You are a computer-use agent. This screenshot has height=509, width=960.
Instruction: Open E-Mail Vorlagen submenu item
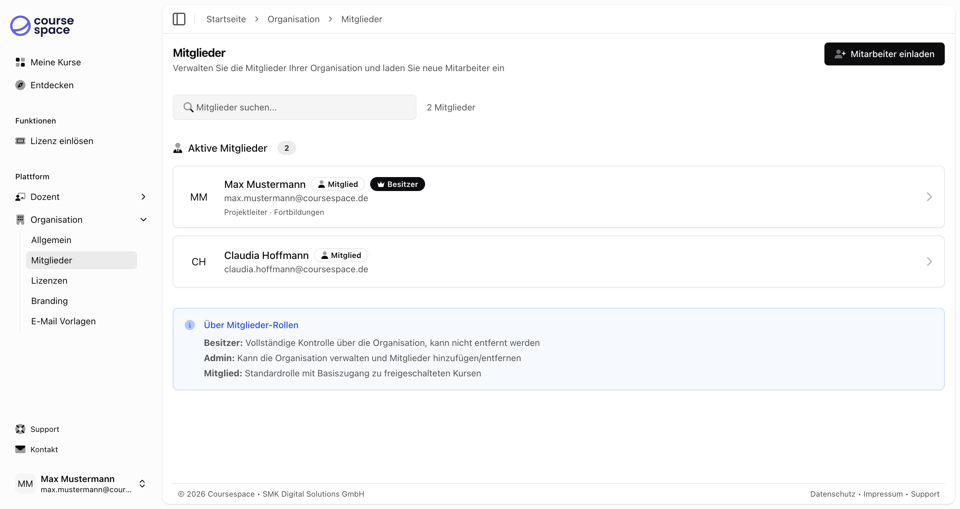(63, 321)
